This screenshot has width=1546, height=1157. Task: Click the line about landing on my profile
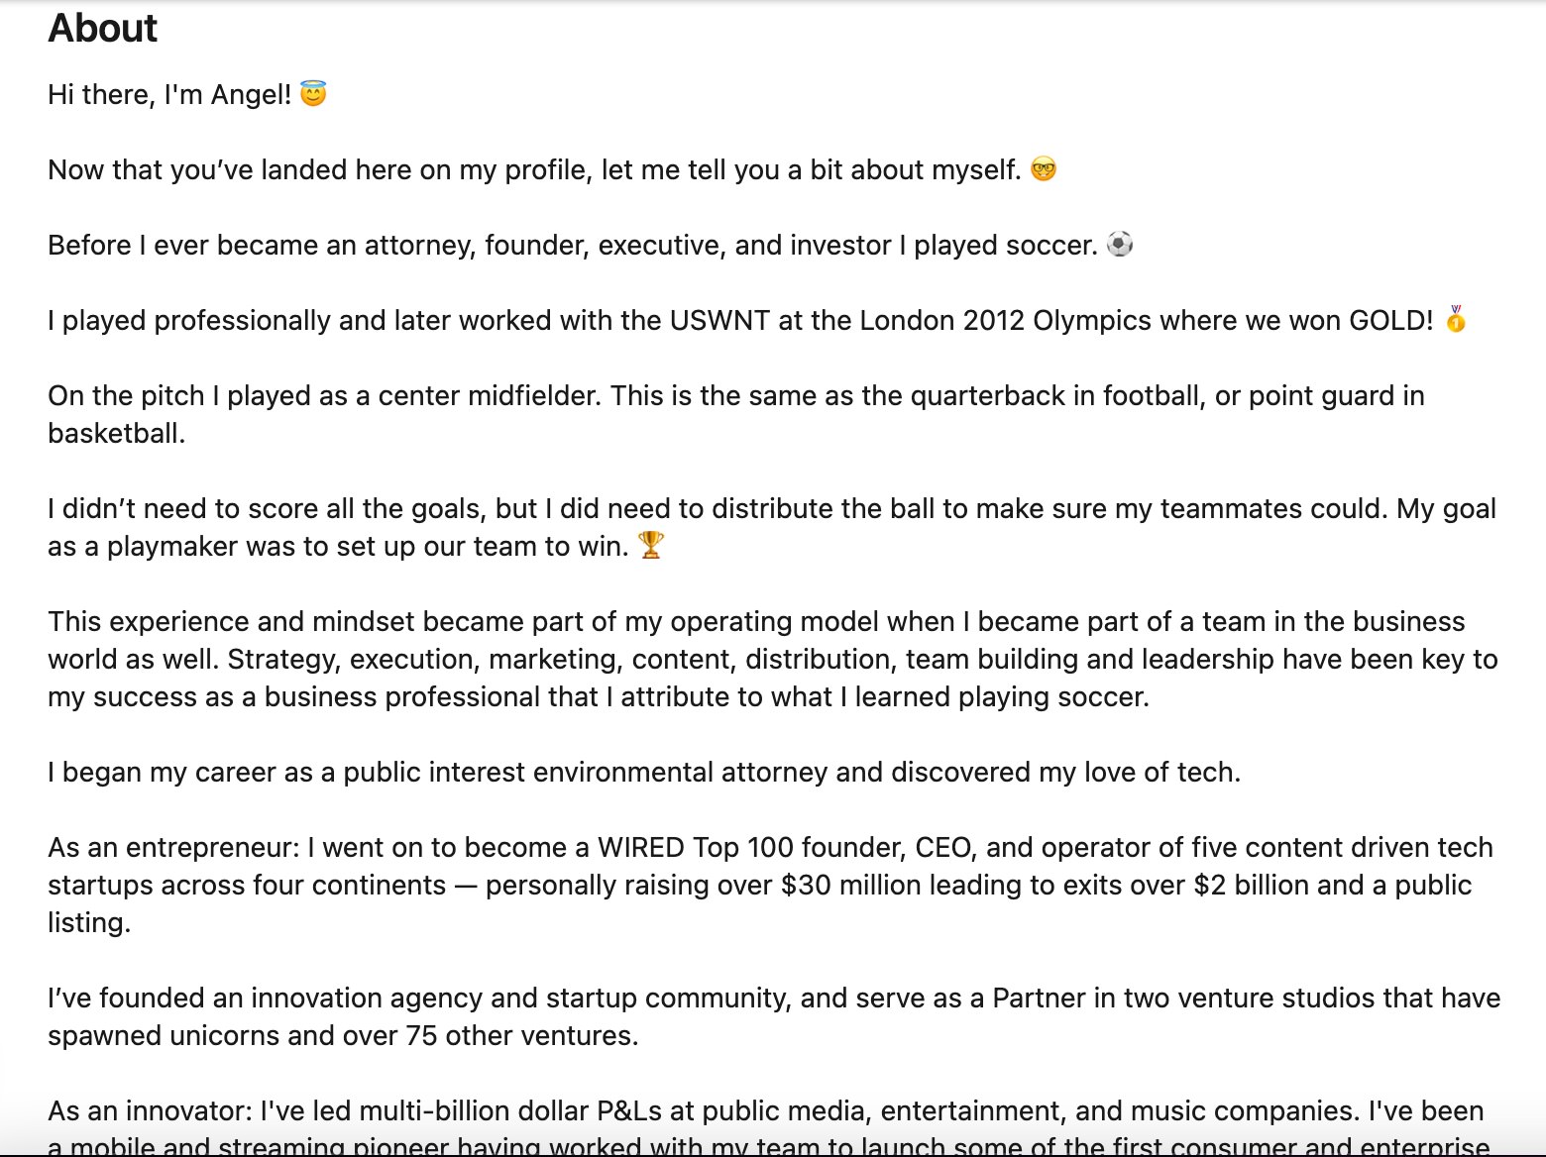click(x=534, y=170)
